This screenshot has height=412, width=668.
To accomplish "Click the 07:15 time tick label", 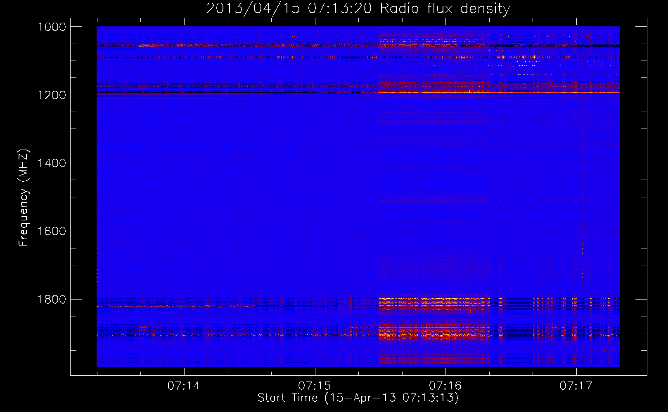I will pos(315,386).
